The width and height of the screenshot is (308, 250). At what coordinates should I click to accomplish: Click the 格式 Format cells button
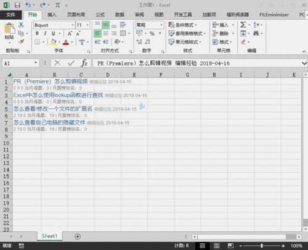coord(222,42)
